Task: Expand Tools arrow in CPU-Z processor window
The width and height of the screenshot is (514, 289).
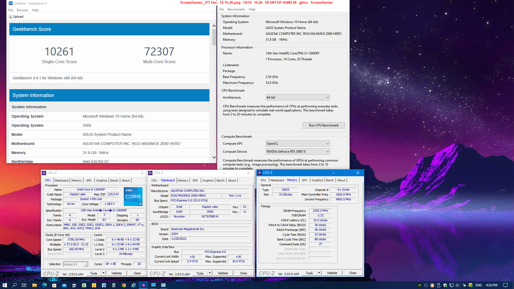Action: pos(103,273)
